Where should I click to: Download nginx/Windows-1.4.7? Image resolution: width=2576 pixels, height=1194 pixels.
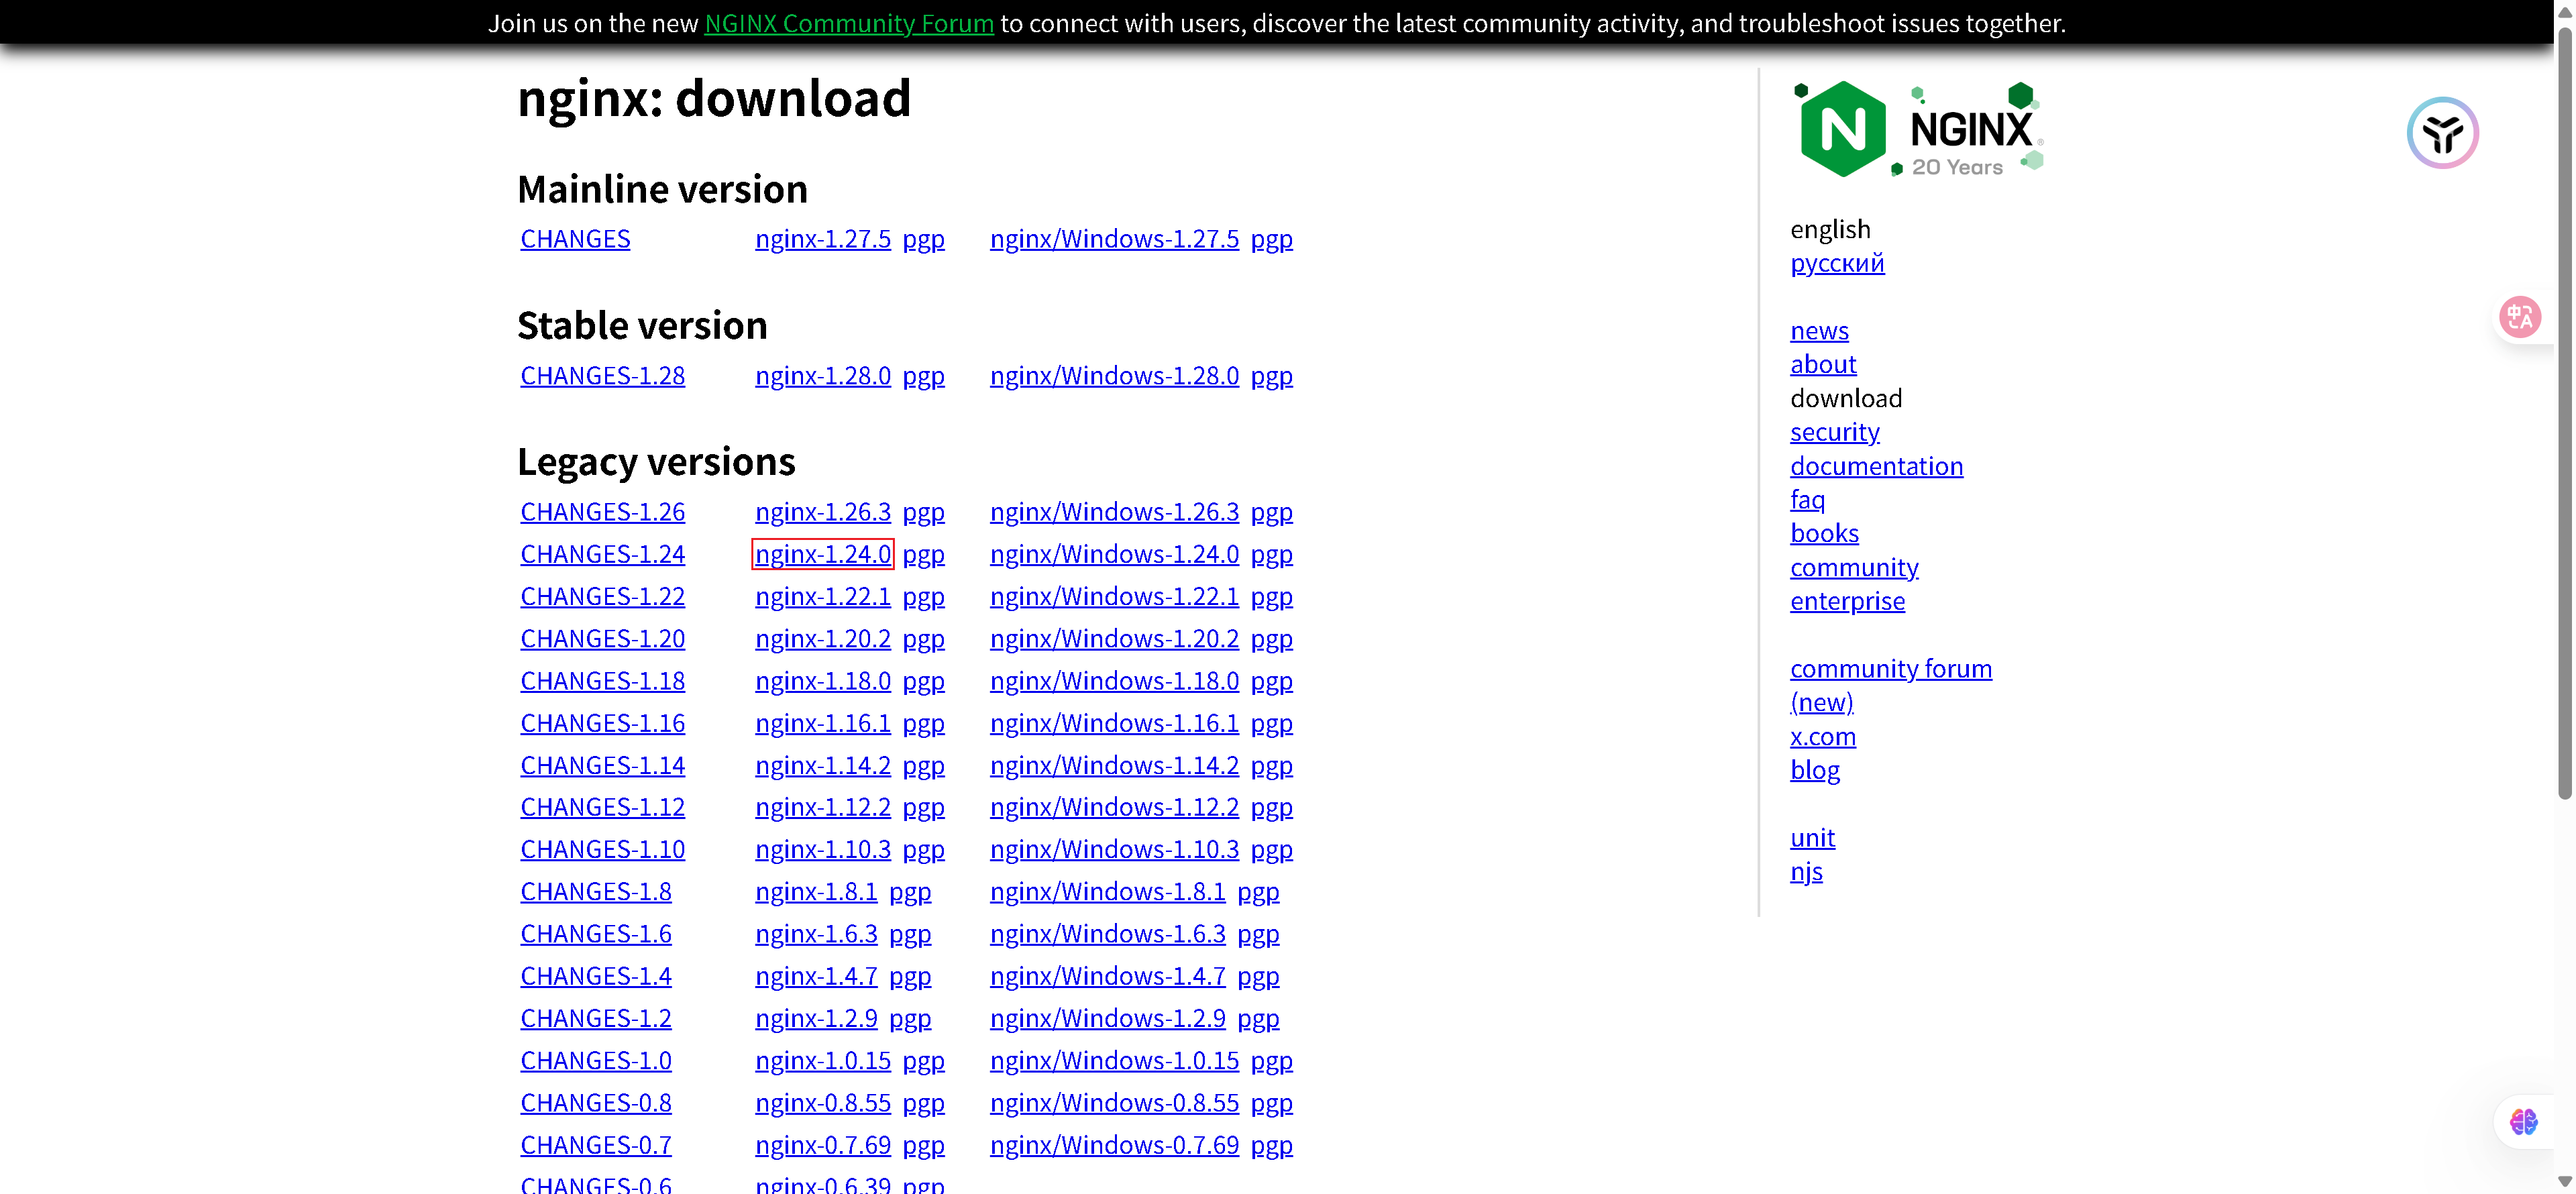(1107, 976)
